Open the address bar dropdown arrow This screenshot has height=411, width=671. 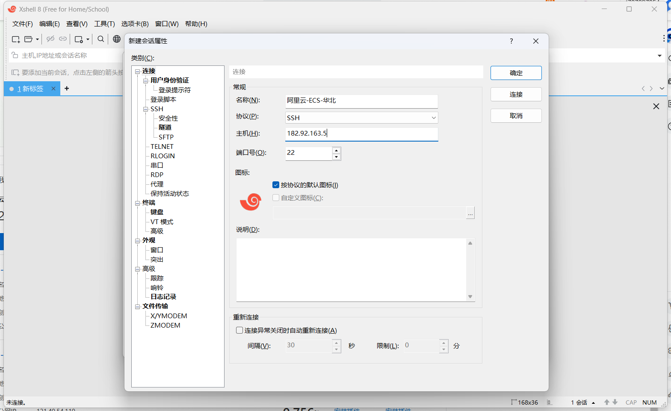point(659,56)
